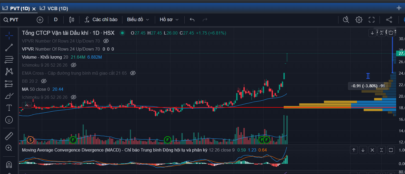The width and height of the screenshot is (405, 174).
Task: Select the Text annotation tool
Action: tap(9, 108)
